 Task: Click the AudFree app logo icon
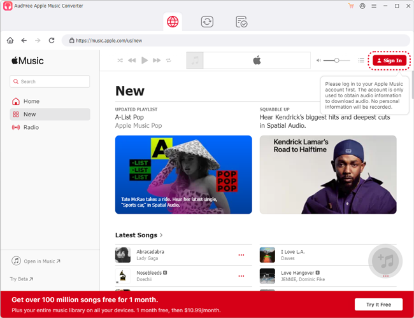click(8, 6)
